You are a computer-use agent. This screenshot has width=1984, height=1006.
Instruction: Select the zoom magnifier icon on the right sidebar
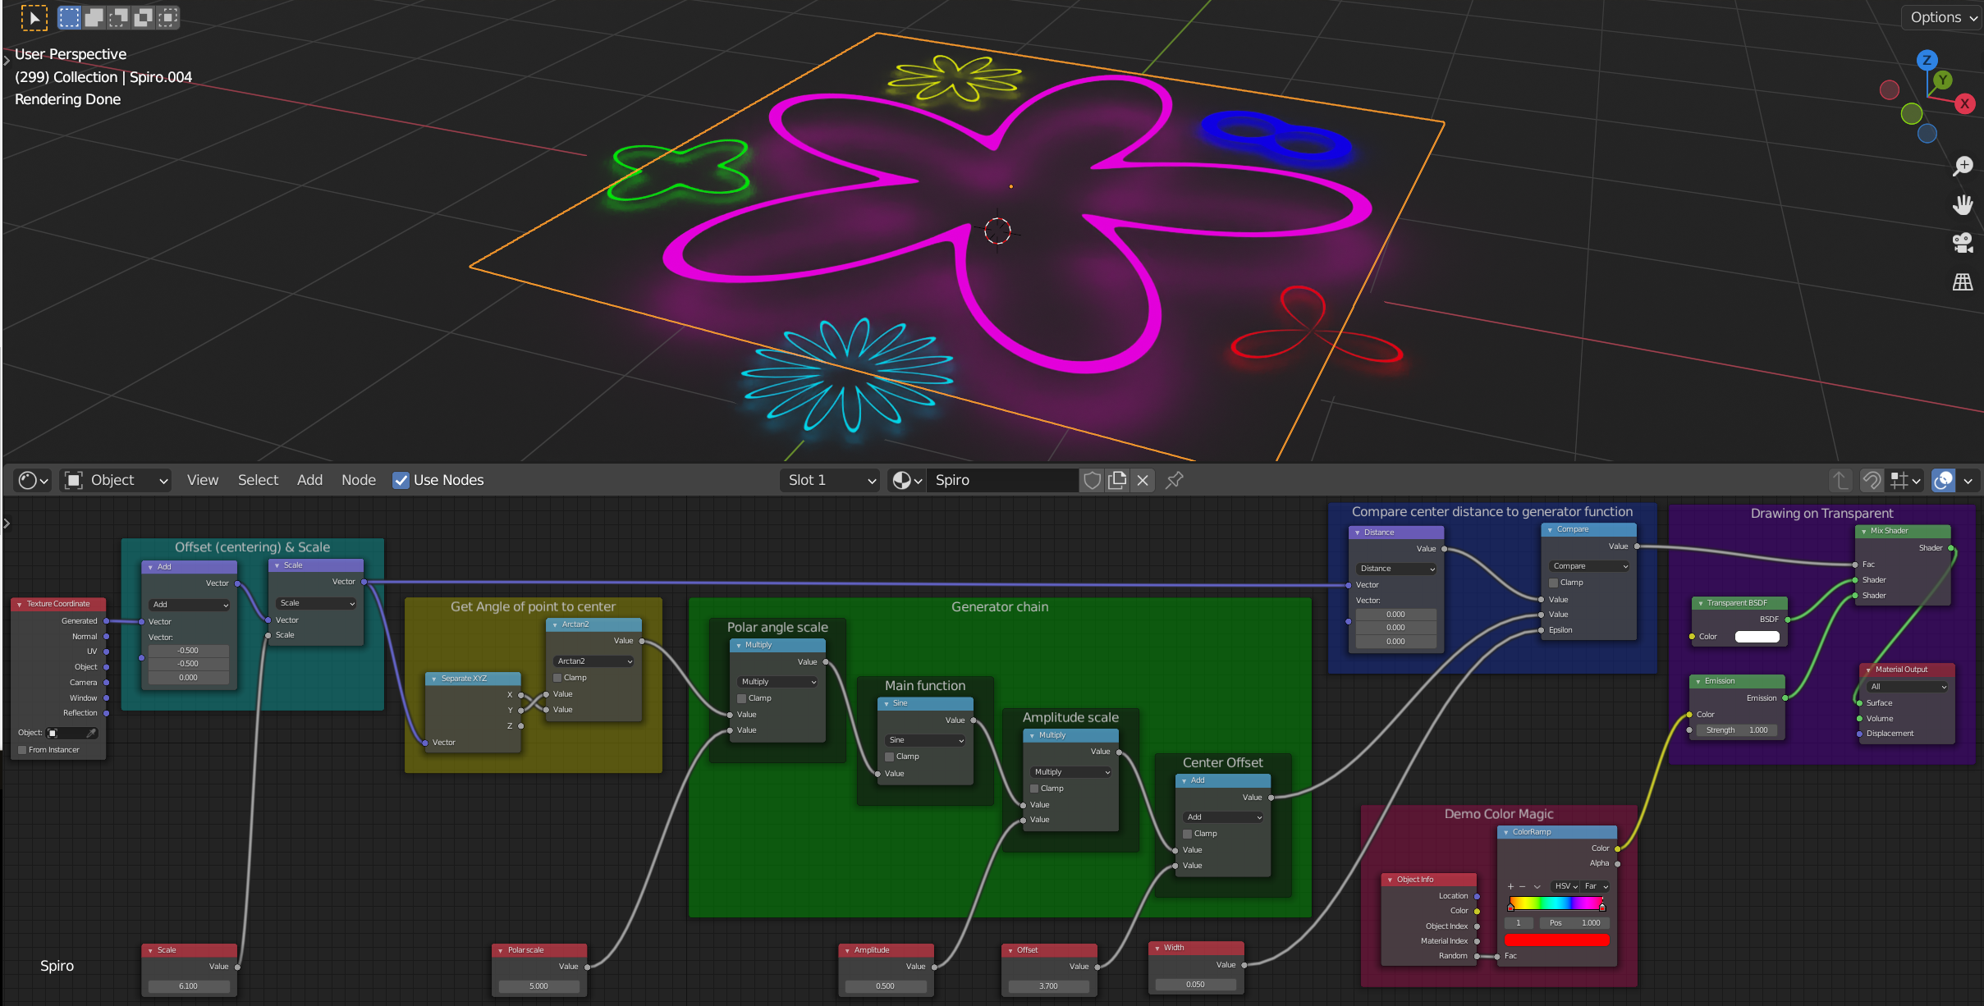pos(1963,166)
